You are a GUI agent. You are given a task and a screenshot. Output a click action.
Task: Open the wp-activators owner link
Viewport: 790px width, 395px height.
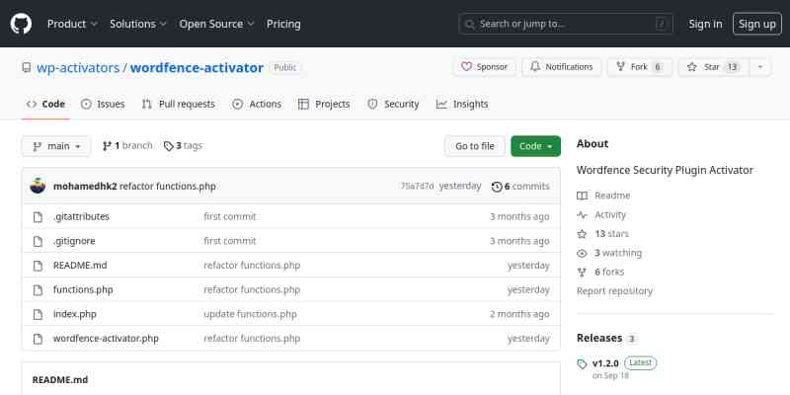click(x=78, y=67)
